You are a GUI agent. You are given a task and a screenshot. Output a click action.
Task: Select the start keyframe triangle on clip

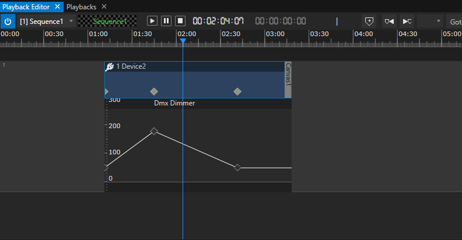point(106,91)
